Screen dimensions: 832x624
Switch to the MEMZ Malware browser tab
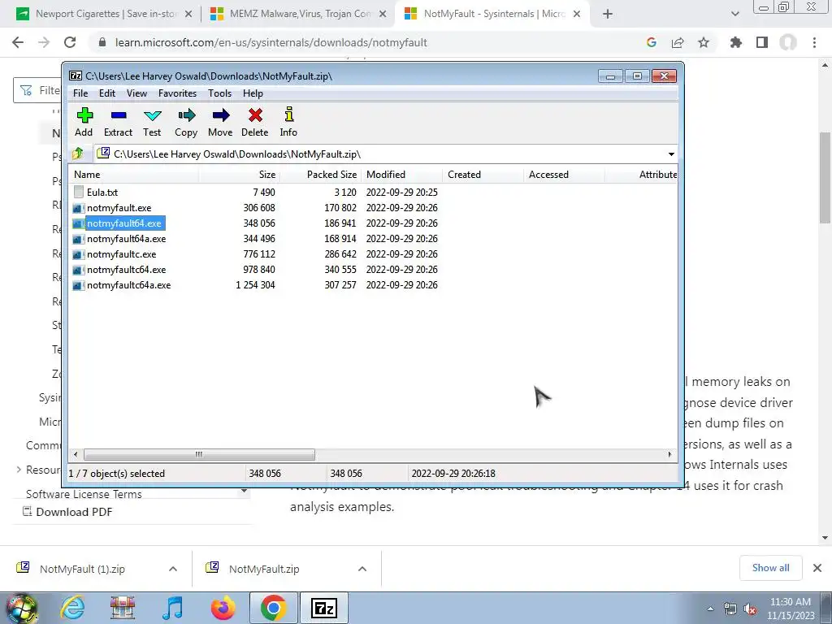[x=298, y=14]
